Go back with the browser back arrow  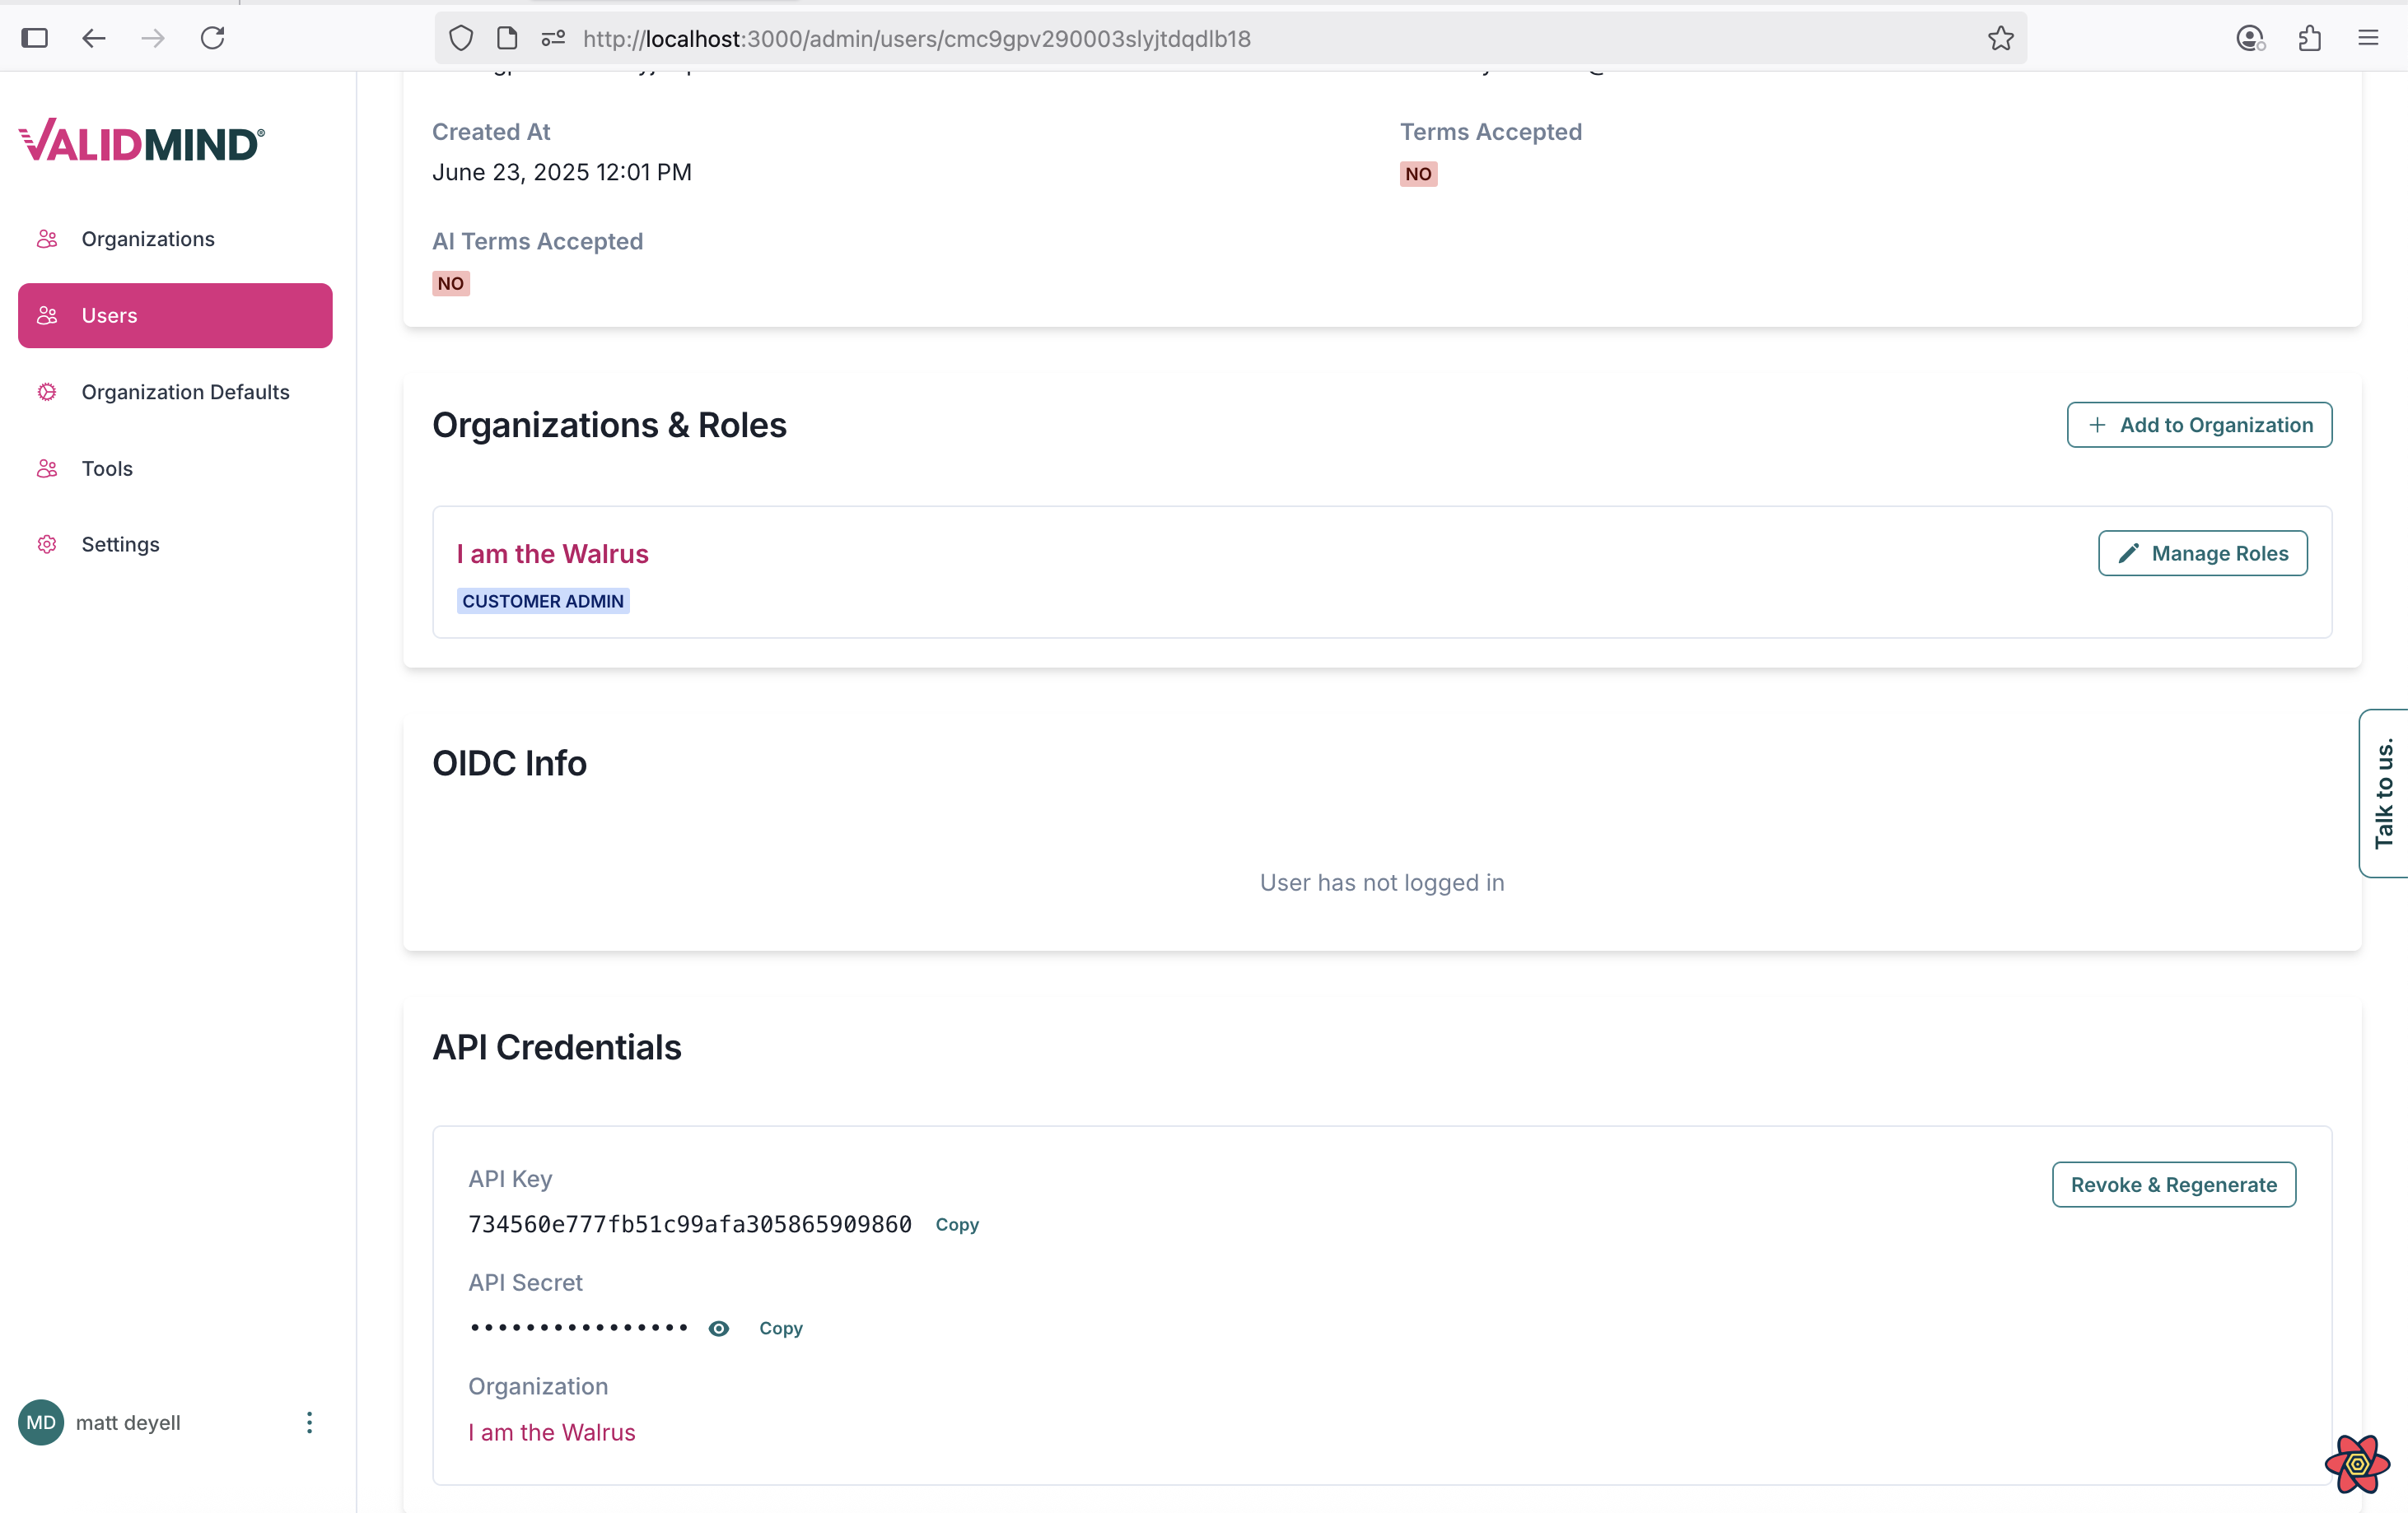[94, 38]
